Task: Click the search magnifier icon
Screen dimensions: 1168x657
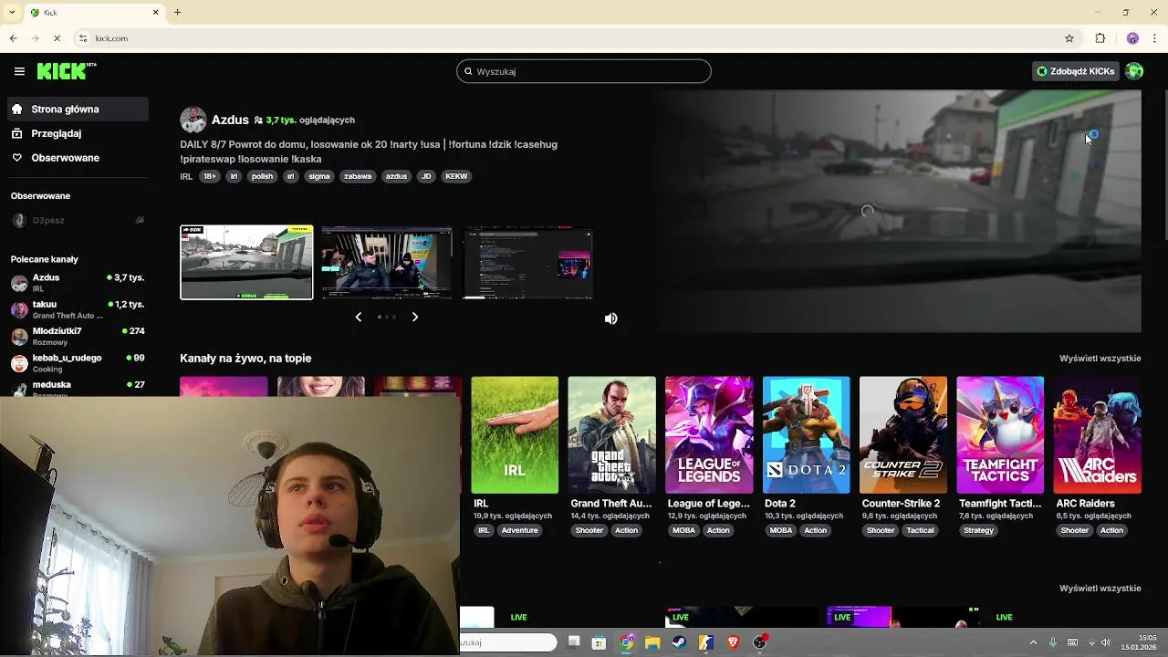Action: click(x=468, y=71)
